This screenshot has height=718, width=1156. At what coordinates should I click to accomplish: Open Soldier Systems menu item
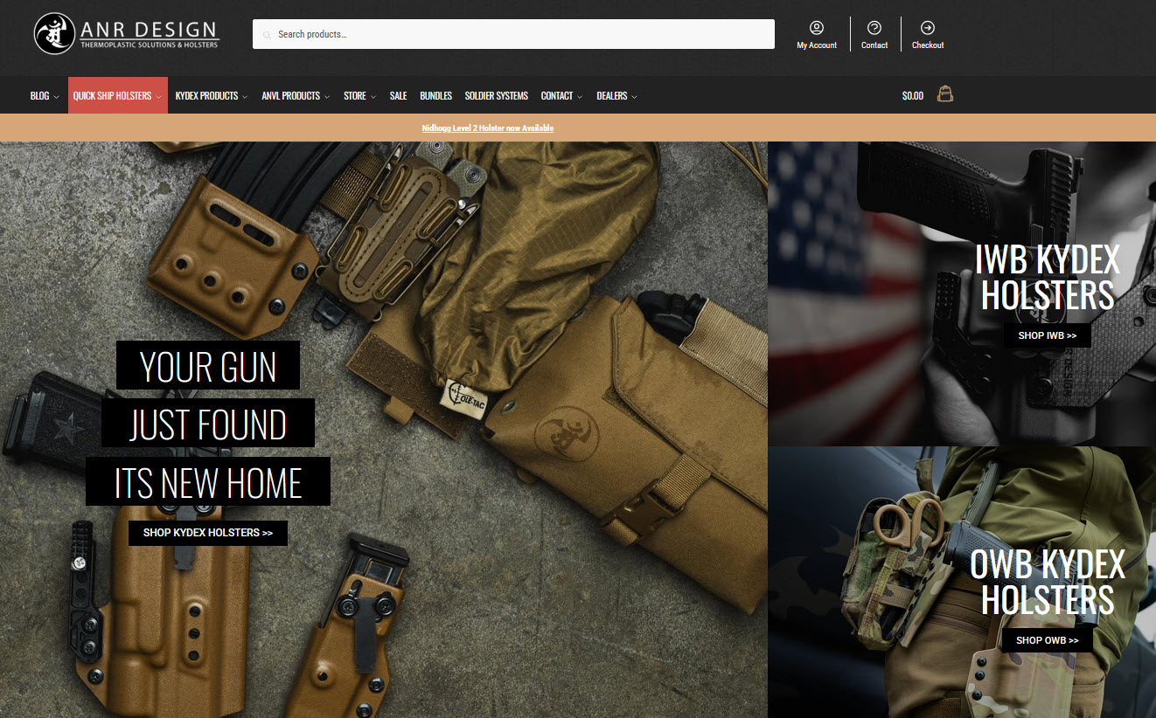[x=497, y=96]
